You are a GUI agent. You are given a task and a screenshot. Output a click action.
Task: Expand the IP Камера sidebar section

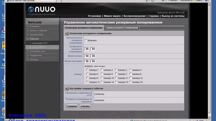(42, 26)
